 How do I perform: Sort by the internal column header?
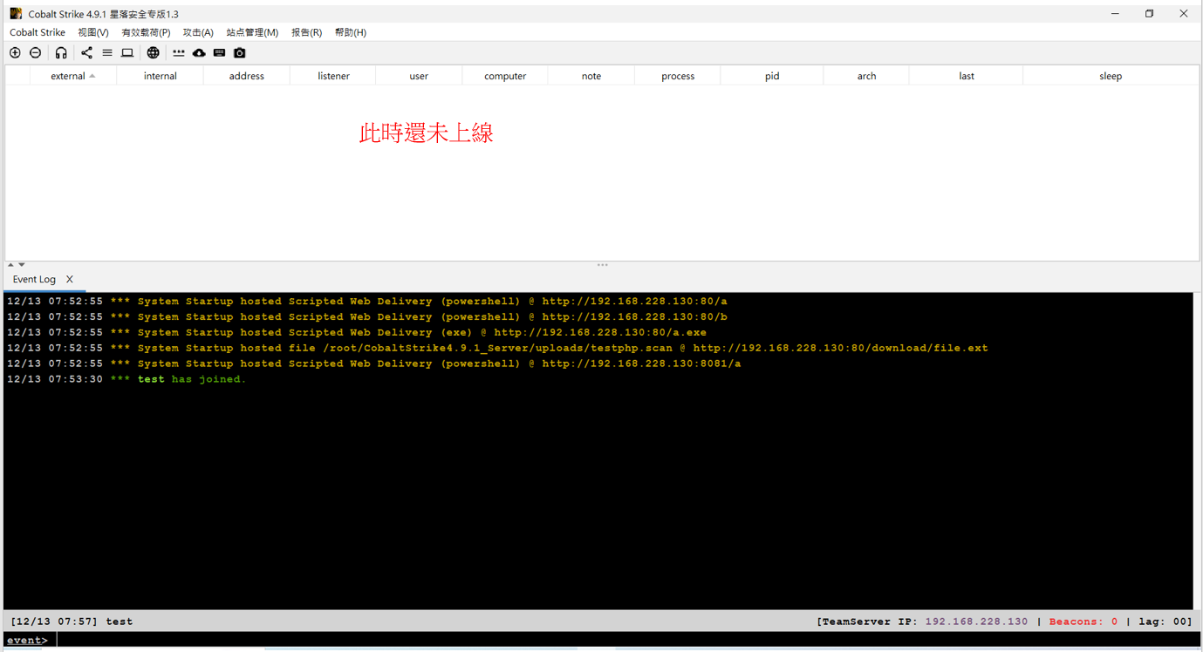161,76
